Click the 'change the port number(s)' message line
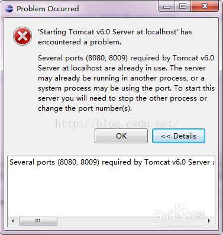This screenshot has width=223, height=235. [x=85, y=108]
